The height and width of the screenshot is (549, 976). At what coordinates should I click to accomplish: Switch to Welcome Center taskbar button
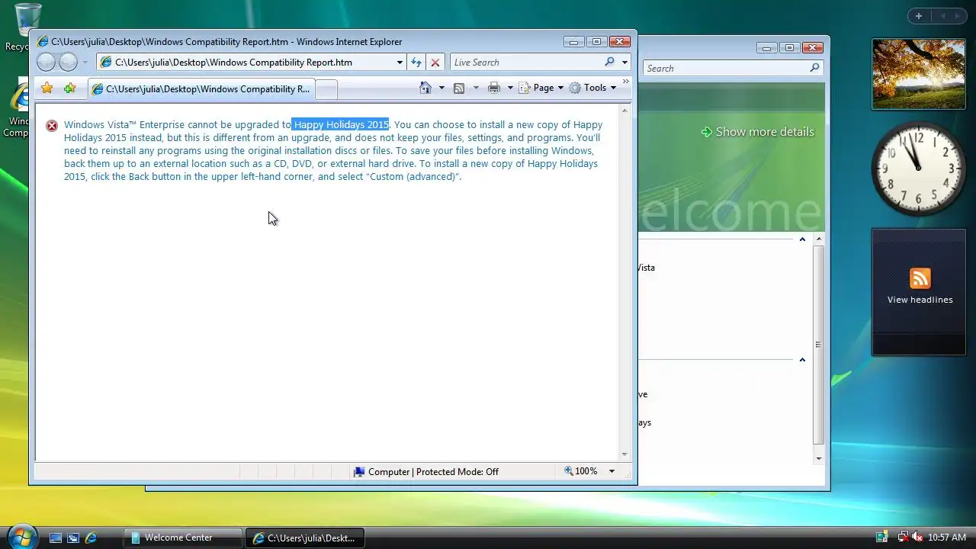click(x=182, y=538)
